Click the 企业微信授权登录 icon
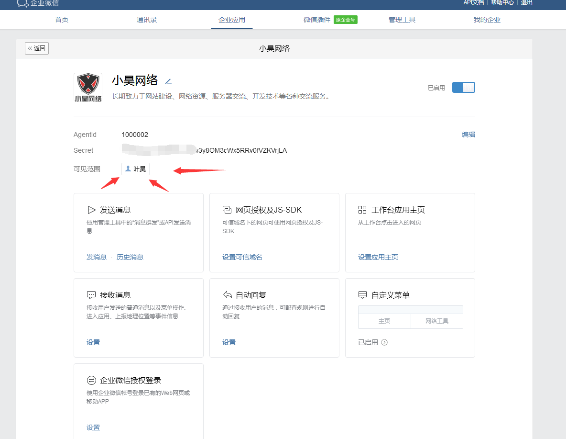The height and width of the screenshot is (439, 566). coord(91,380)
